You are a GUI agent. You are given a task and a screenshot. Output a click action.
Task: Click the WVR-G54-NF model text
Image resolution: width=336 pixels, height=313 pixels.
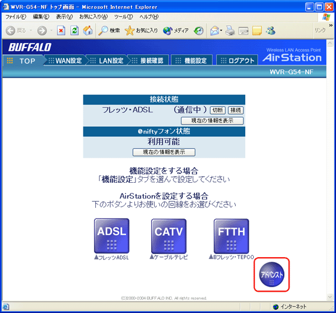point(291,72)
